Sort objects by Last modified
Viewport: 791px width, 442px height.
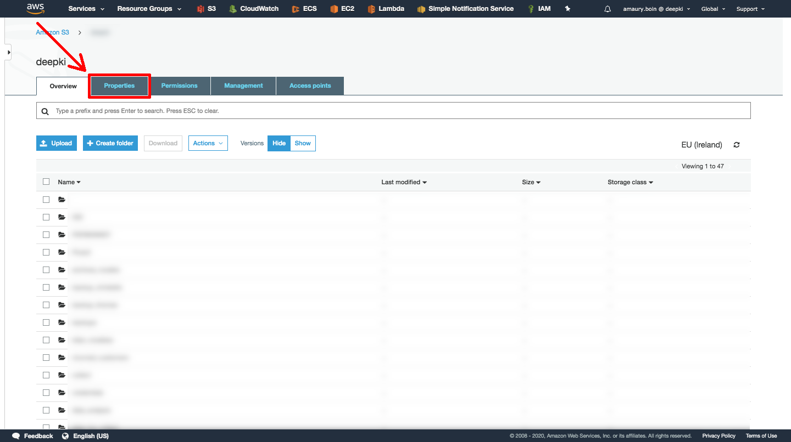(x=404, y=182)
